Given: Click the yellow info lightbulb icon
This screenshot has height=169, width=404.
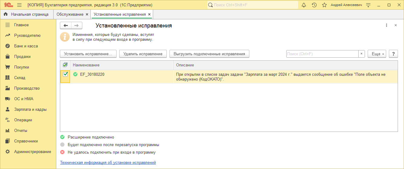Looking at the screenshot, I should [64, 37].
